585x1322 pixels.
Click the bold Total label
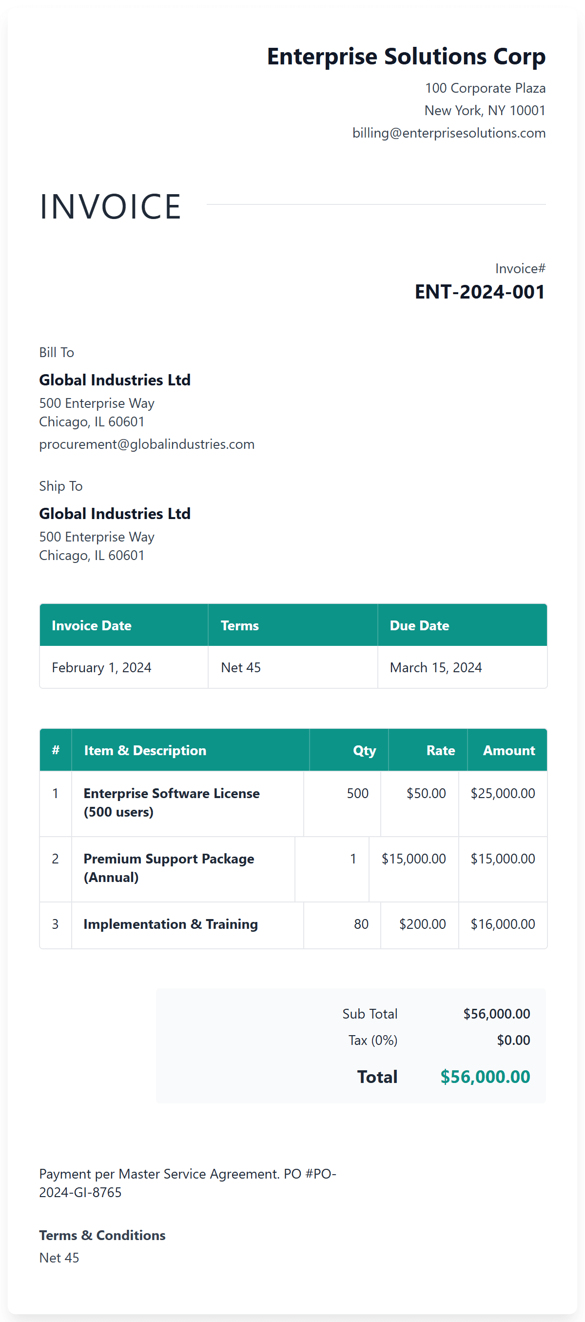(377, 1077)
